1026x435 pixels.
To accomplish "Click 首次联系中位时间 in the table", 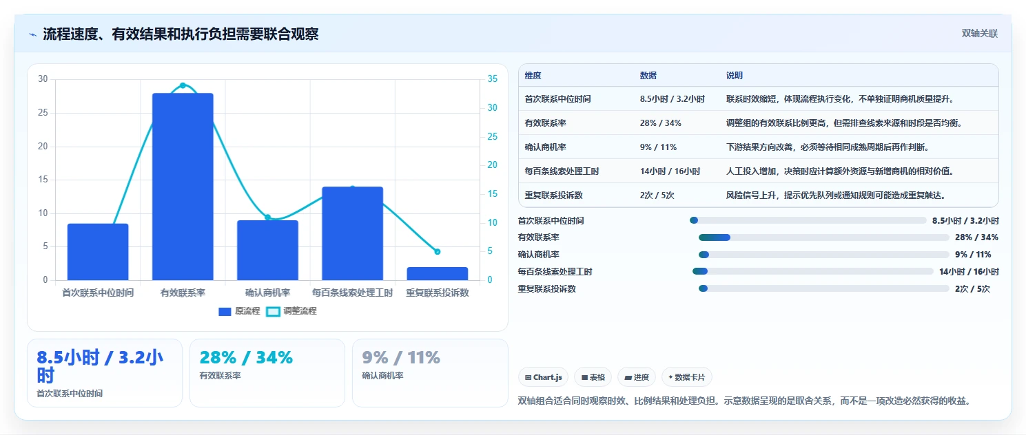I will [557, 99].
